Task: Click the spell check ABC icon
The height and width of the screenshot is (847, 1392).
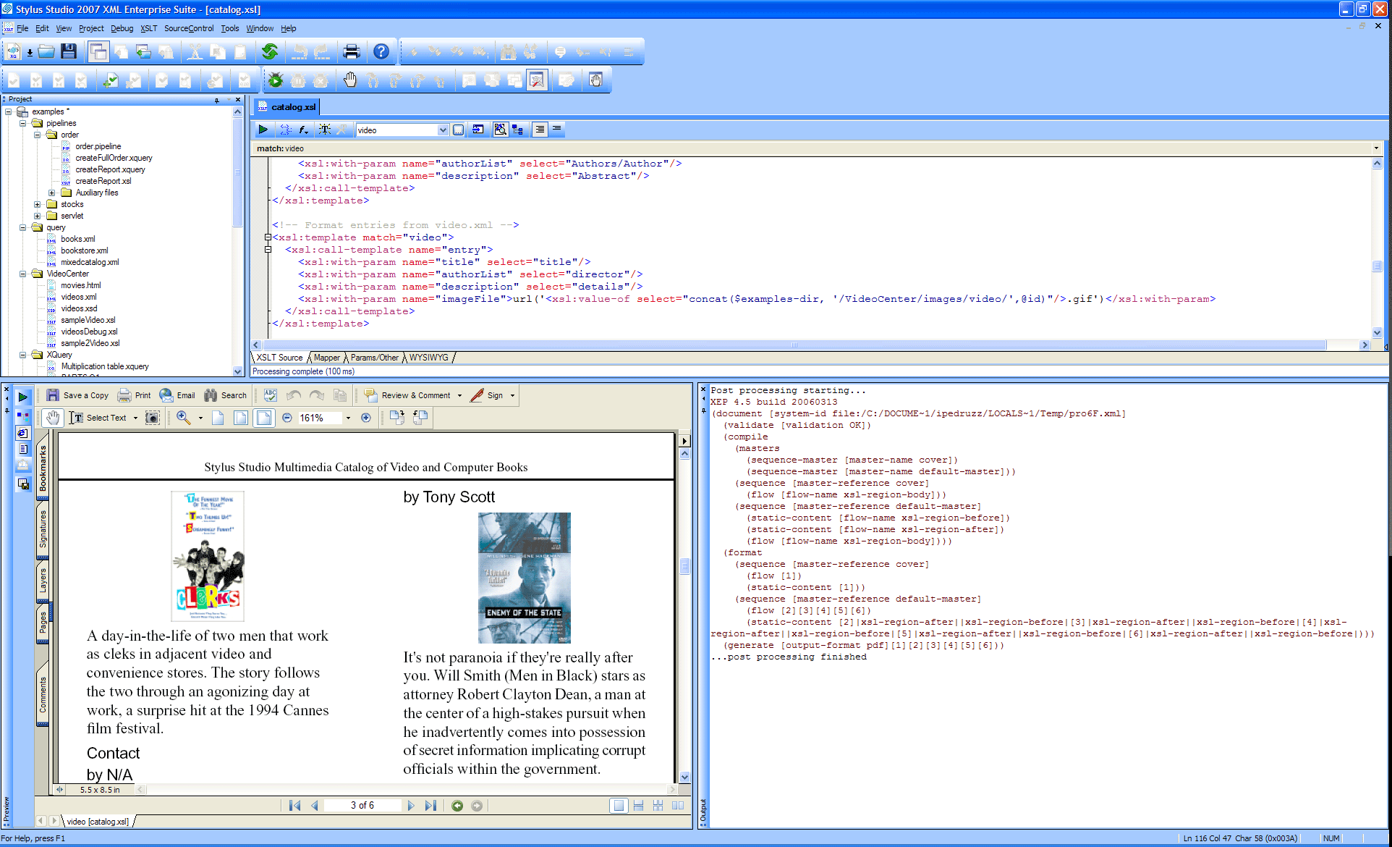Action: coord(271,395)
